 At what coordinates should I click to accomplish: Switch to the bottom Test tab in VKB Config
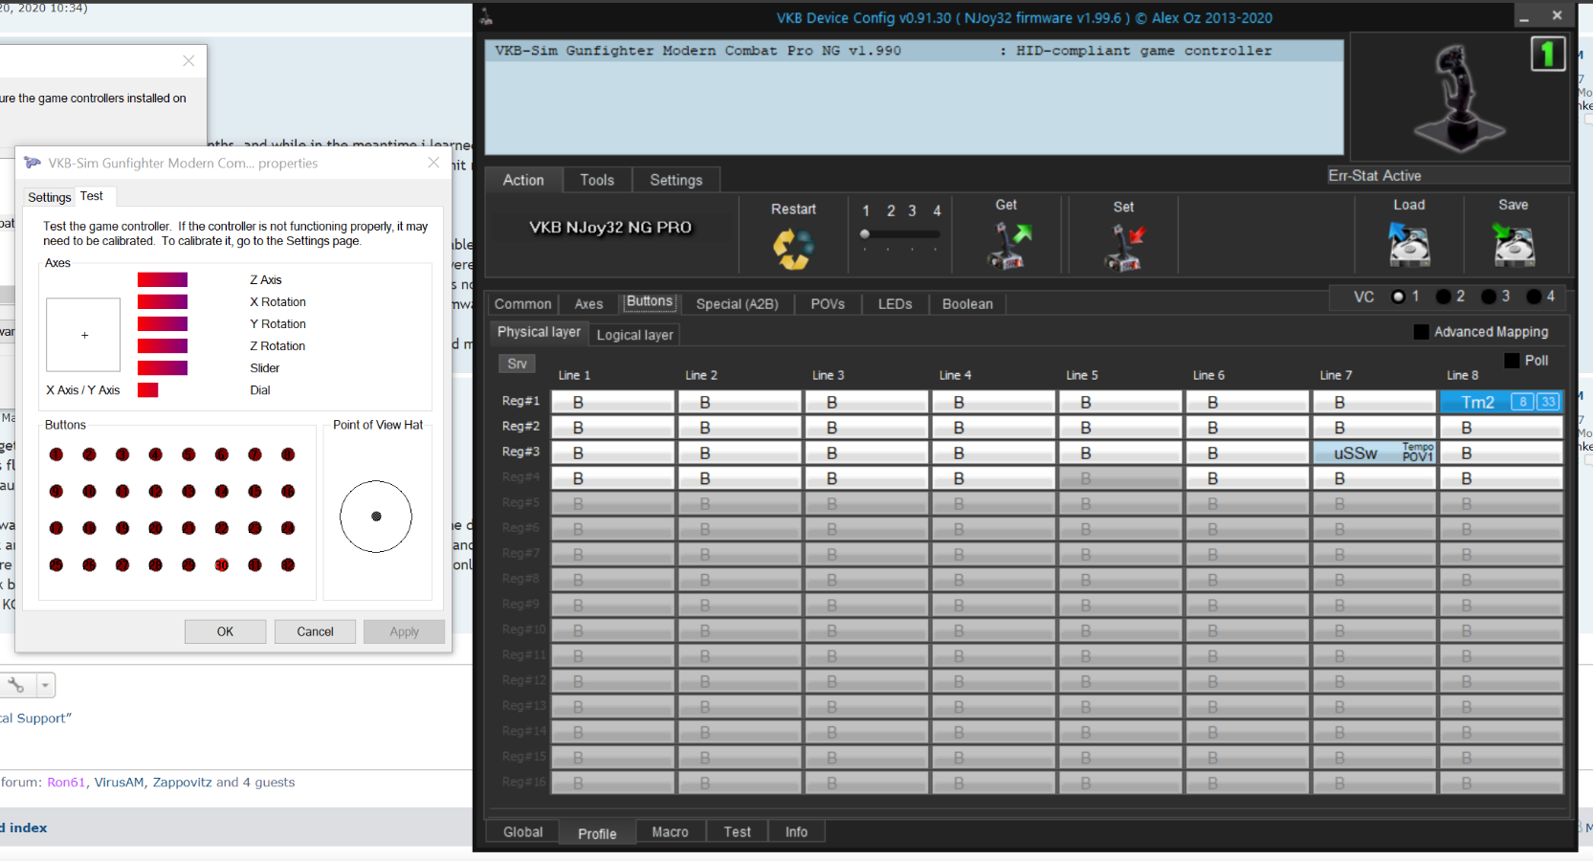tap(737, 832)
